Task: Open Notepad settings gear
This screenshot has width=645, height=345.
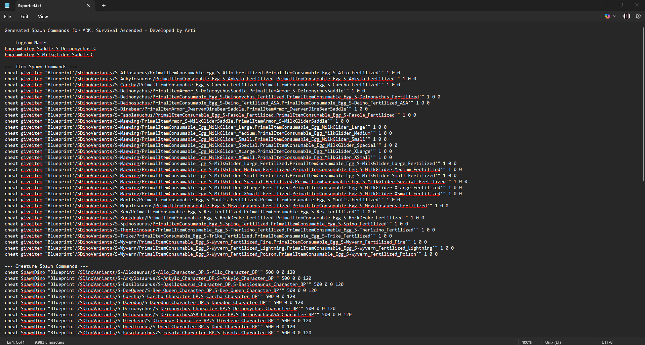Action: click(x=638, y=16)
